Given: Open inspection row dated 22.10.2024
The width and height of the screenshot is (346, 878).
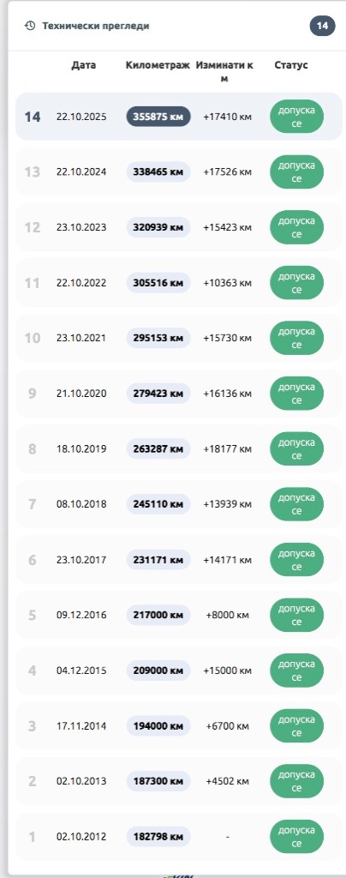Looking at the screenshot, I should (x=178, y=171).
